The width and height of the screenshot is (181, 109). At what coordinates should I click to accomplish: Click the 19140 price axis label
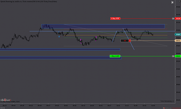[178, 53]
